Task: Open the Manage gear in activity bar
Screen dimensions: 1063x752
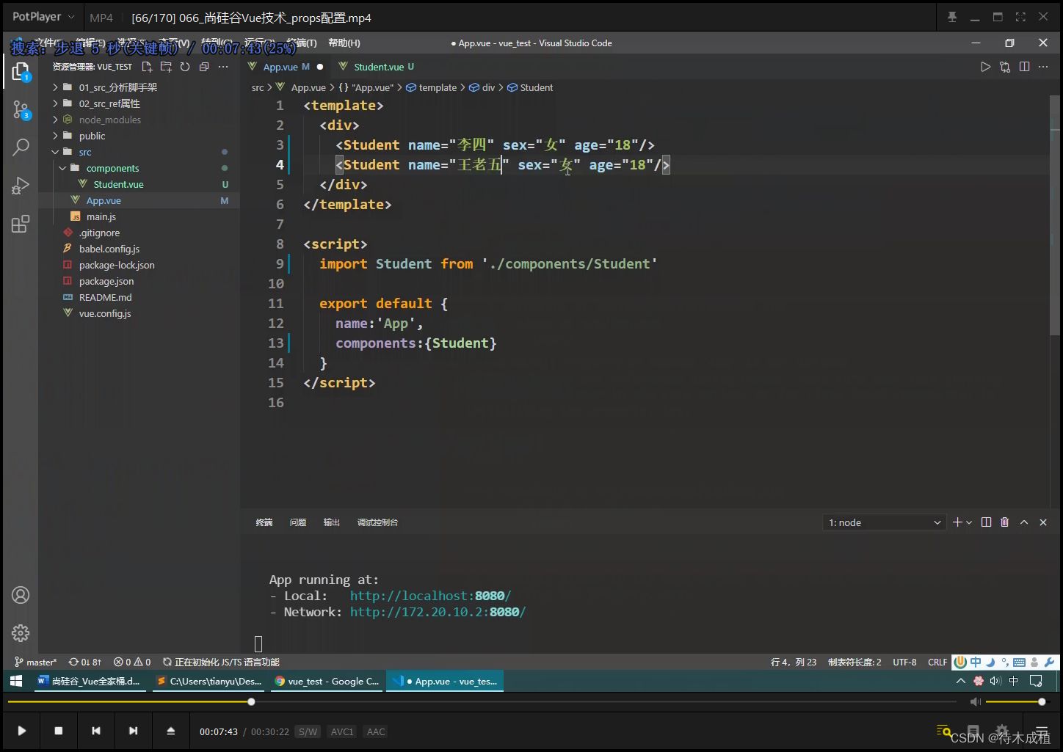Action: tap(21, 632)
